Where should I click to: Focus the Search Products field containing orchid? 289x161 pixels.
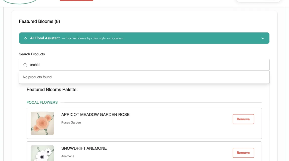click(x=144, y=65)
